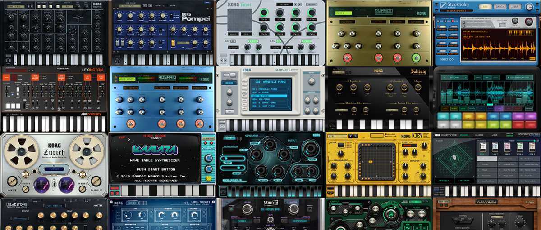The height and width of the screenshot is (230, 541).
Task: Click previous-preset arrow on Taipei synth
Action: point(295,4)
